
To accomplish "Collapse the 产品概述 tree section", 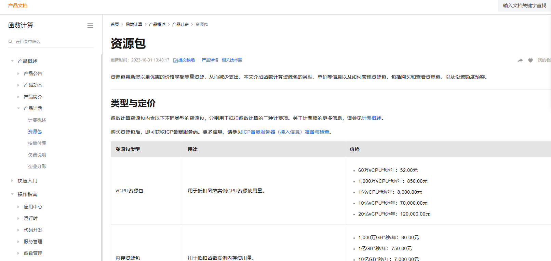I will click(x=12, y=61).
